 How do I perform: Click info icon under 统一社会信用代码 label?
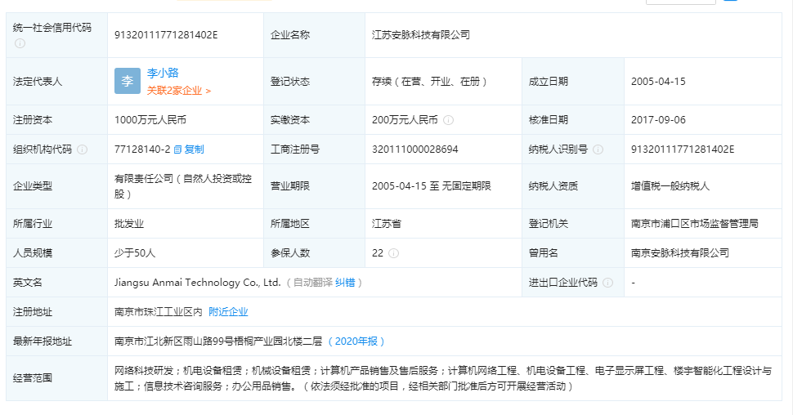click(x=20, y=43)
